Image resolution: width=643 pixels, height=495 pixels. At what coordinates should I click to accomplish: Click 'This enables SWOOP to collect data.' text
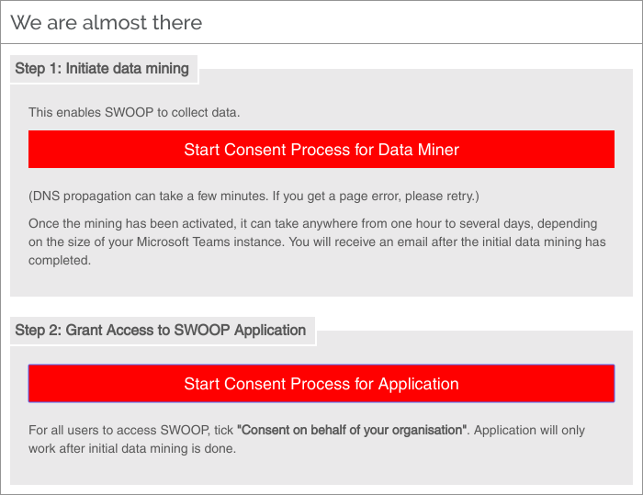[134, 112]
